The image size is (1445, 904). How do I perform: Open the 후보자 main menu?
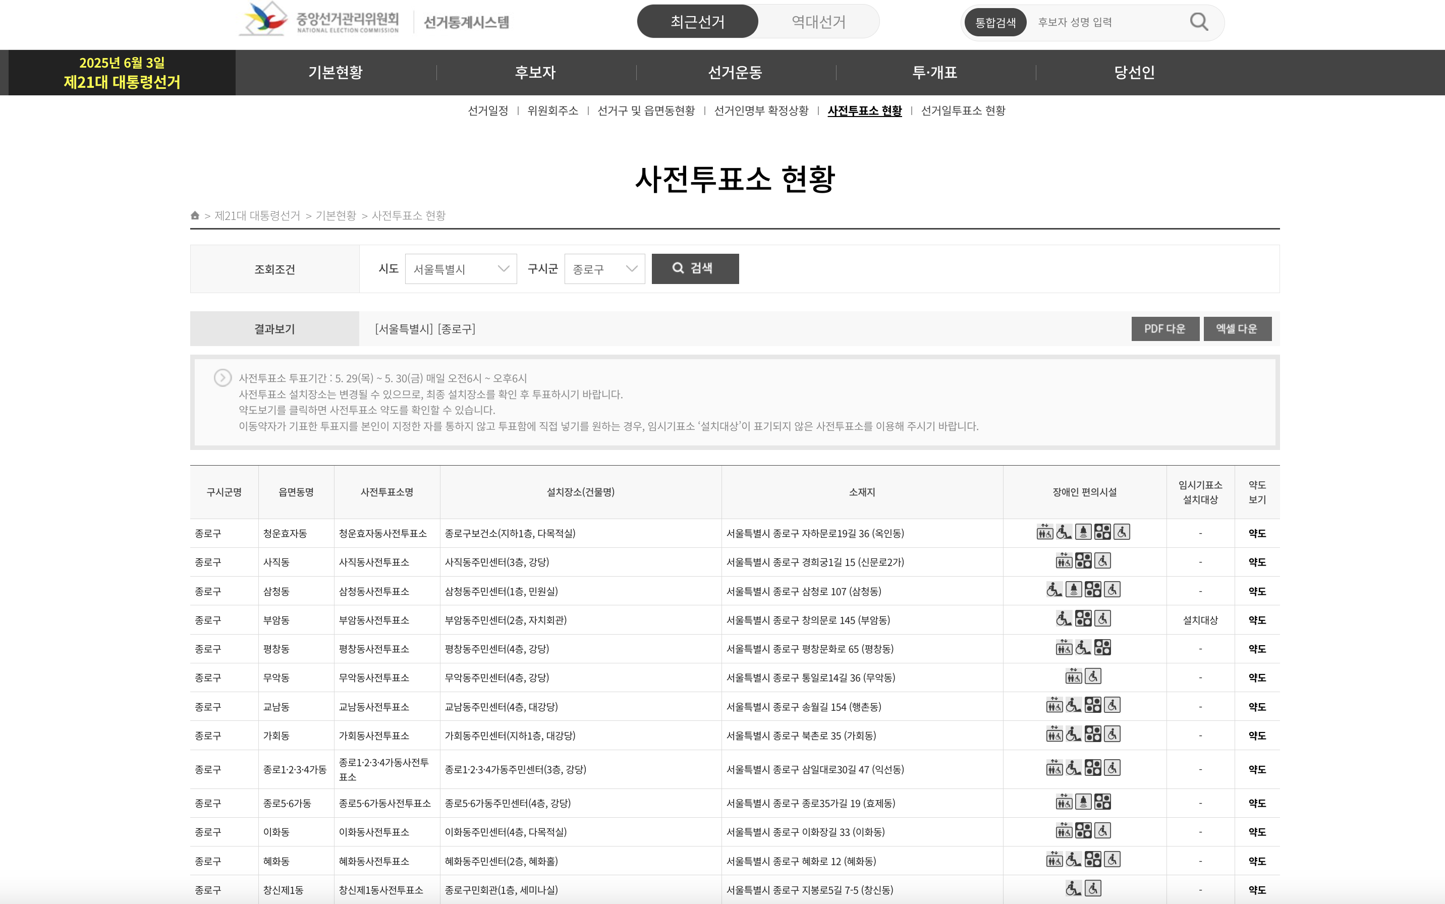point(536,72)
